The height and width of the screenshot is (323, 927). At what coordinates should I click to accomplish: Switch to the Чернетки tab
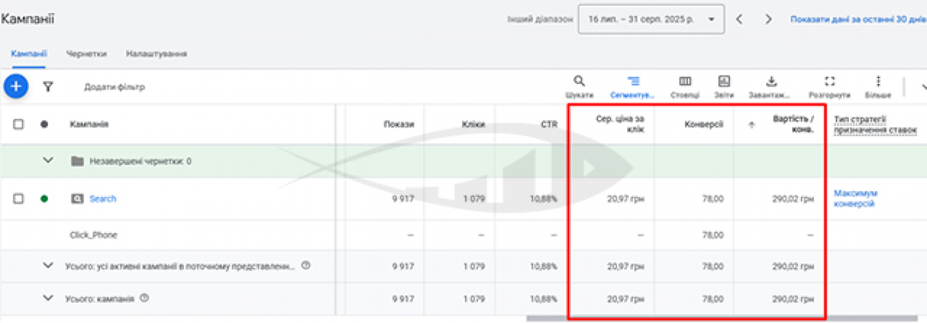click(x=86, y=54)
